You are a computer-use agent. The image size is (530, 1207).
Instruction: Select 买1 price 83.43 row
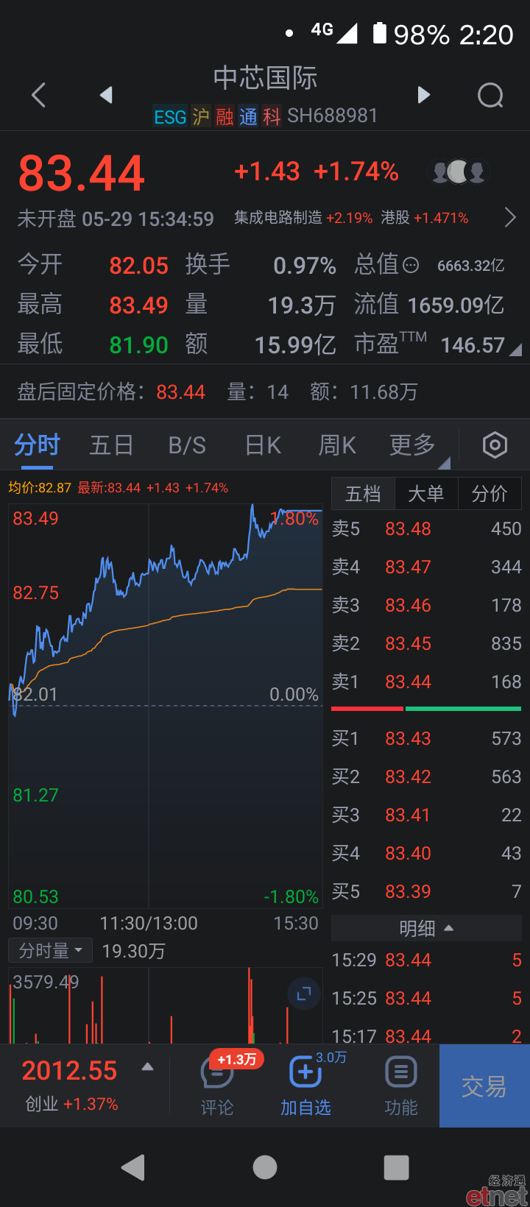(x=426, y=739)
